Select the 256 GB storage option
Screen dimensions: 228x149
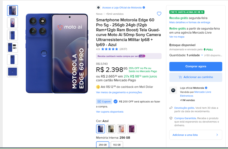tap(102, 145)
